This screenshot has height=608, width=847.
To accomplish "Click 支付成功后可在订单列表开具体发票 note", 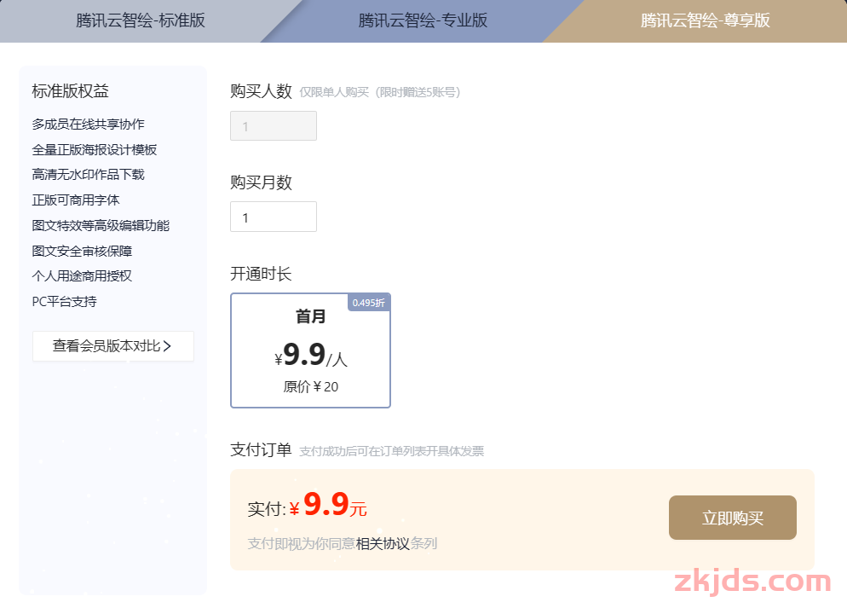I will (x=392, y=451).
